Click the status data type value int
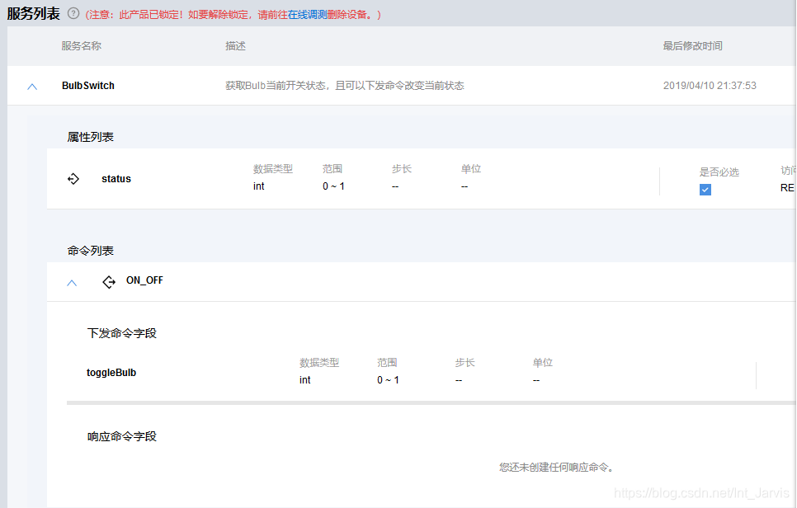797x508 pixels. 259,186
